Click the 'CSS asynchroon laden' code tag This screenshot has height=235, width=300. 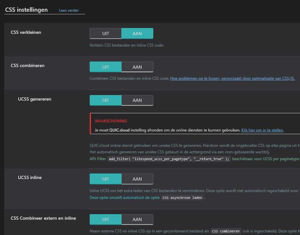point(182,198)
